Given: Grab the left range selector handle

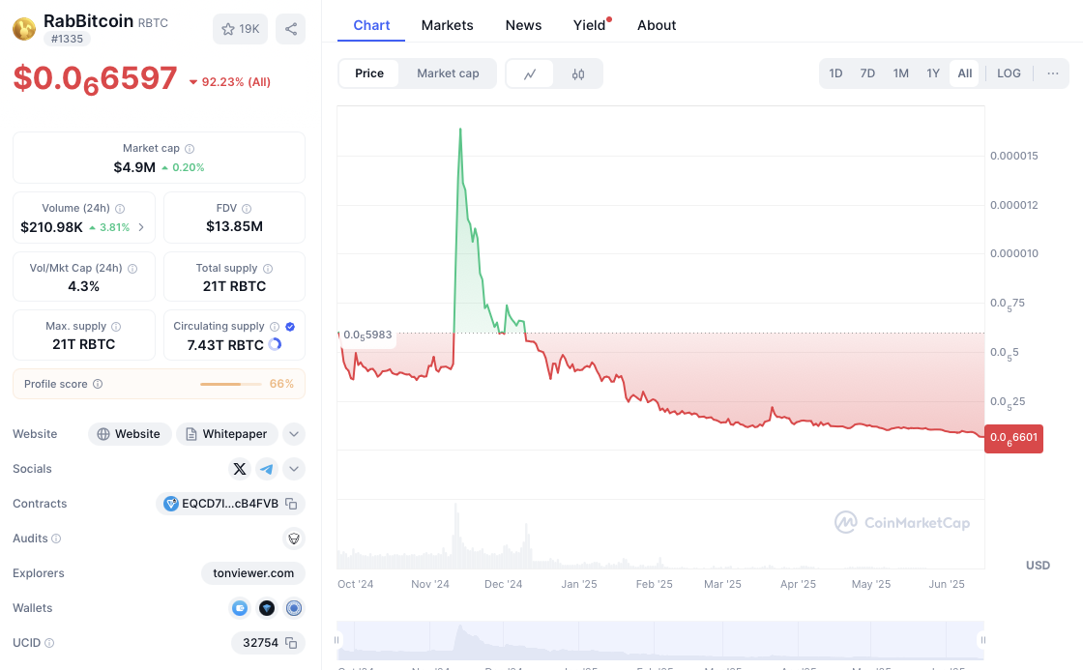Looking at the screenshot, I should pyautogui.click(x=337, y=640).
